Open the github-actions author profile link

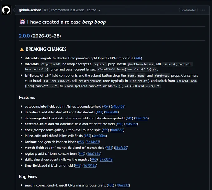[30, 10]
